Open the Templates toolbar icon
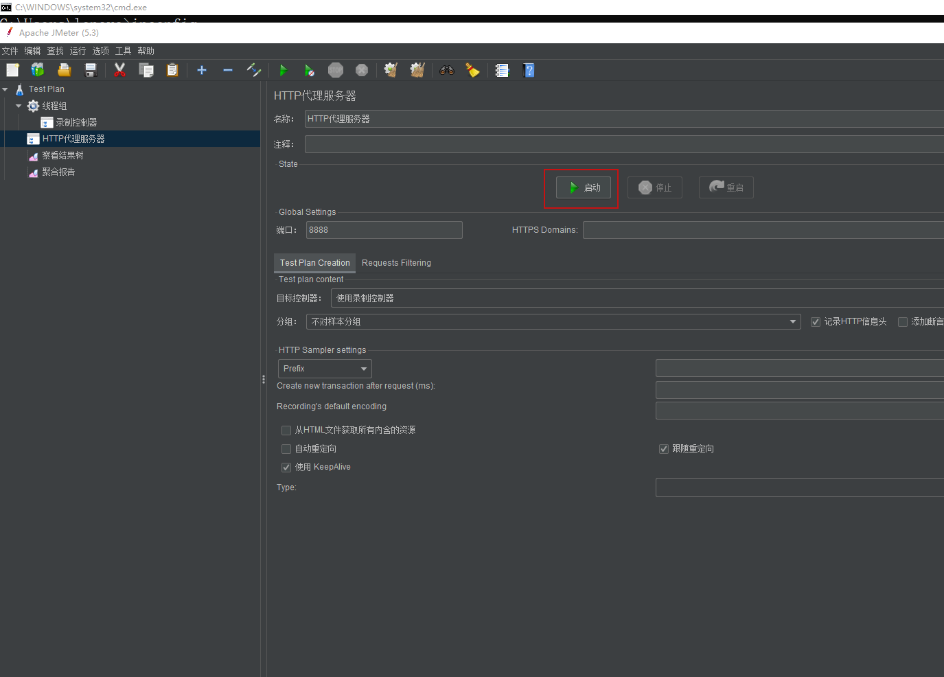The image size is (944, 677). click(x=38, y=70)
